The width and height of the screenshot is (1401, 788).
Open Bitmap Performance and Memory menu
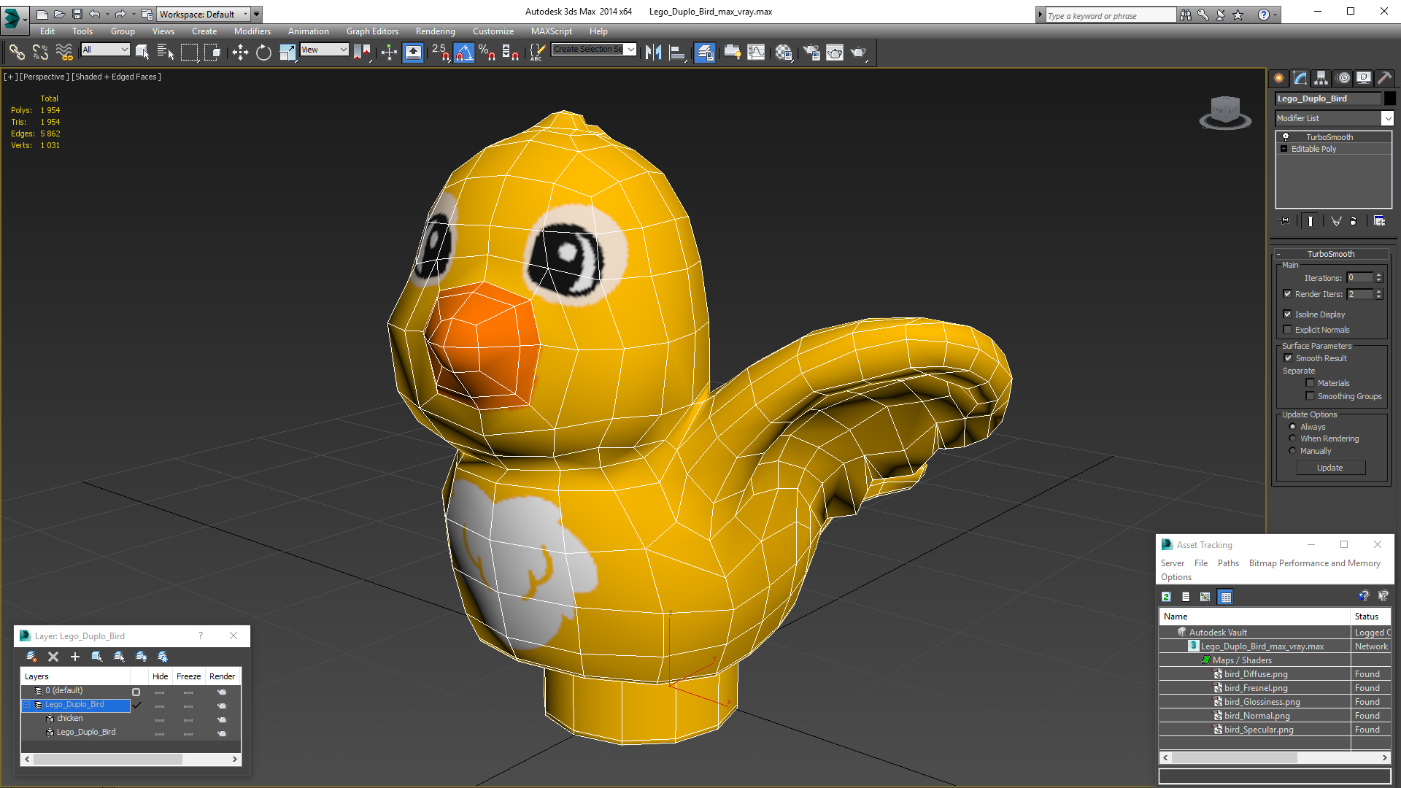[x=1314, y=563]
